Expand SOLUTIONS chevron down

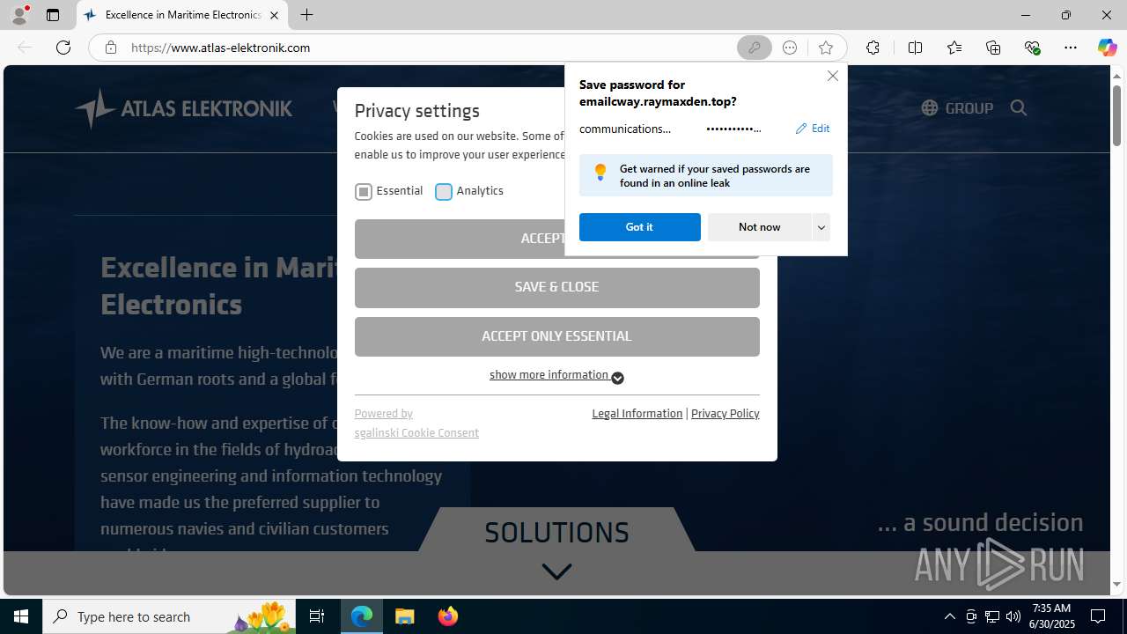(x=556, y=571)
